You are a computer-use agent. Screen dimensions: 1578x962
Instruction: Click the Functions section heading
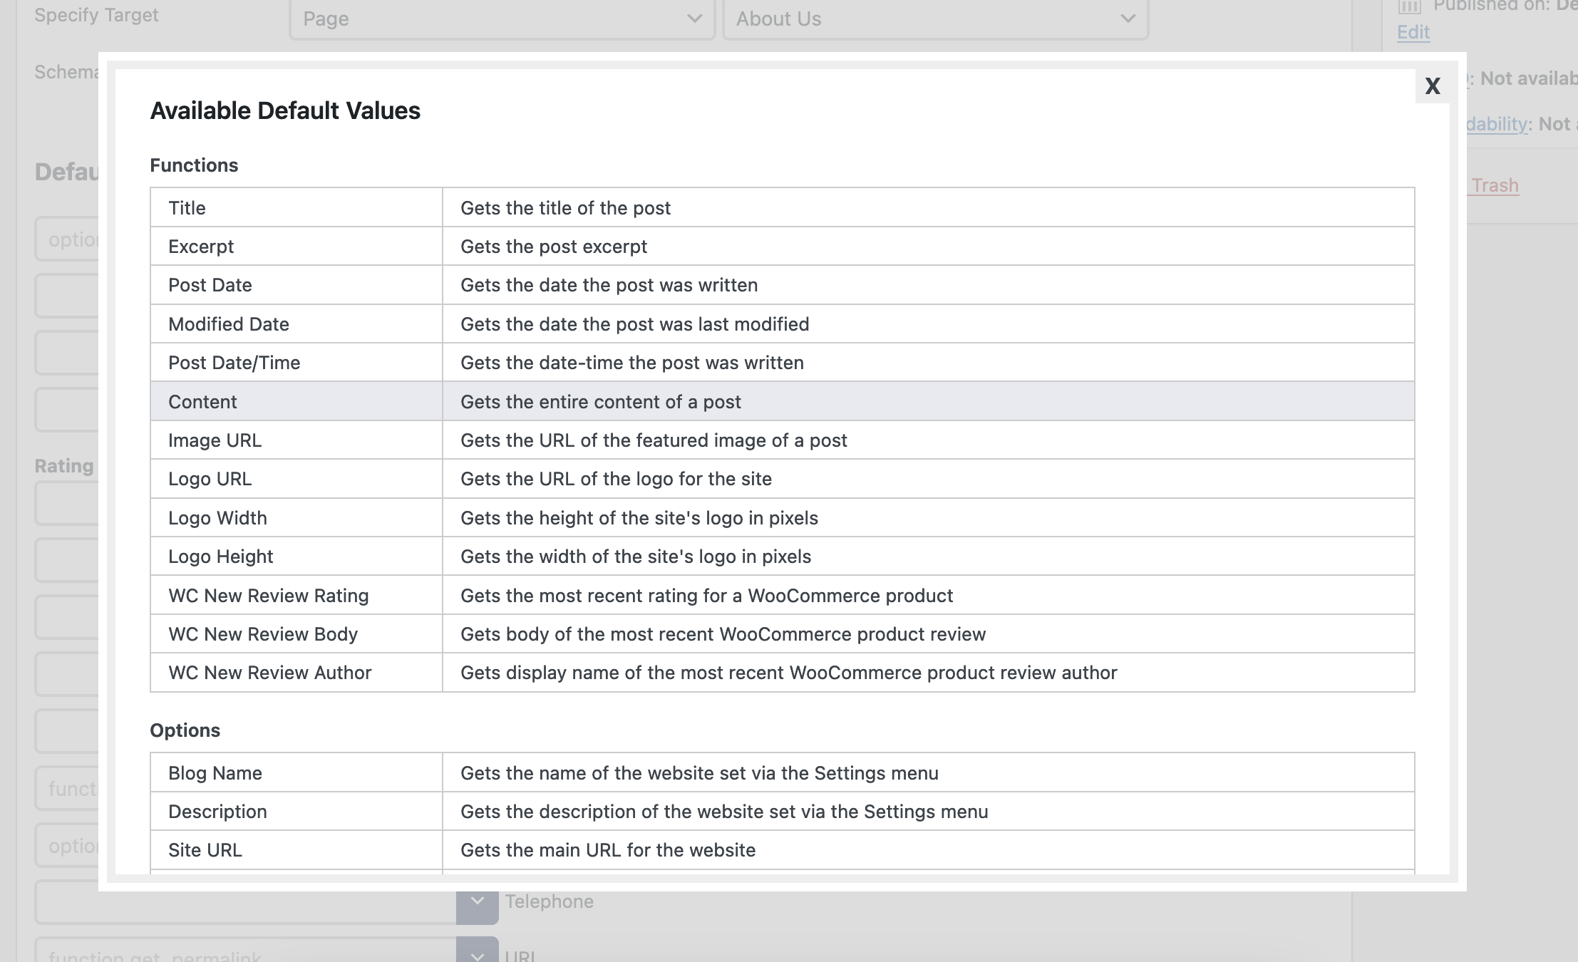pos(194,165)
